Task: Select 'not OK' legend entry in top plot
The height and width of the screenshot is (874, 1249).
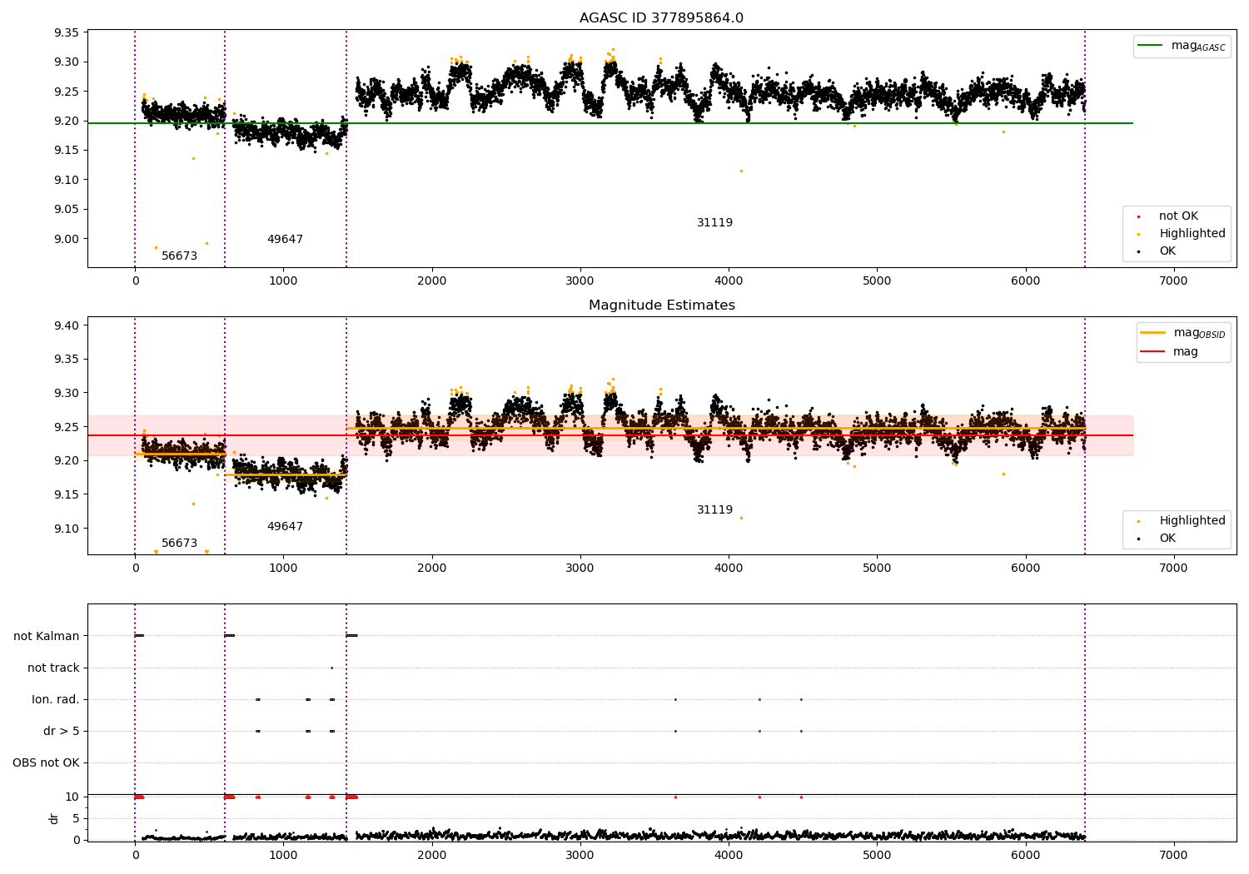Action: click(1178, 216)
